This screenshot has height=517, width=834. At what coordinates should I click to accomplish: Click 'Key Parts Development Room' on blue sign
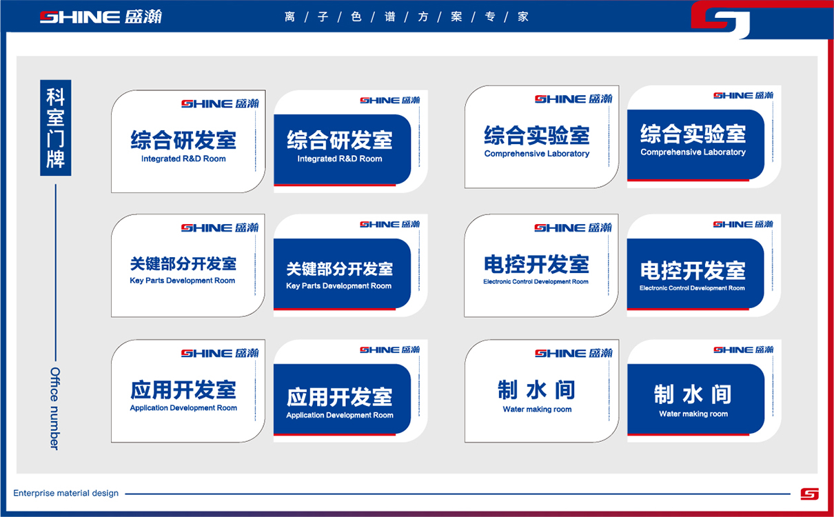[339, 285]
